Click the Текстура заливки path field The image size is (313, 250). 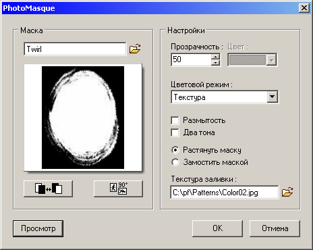(225, 193)
